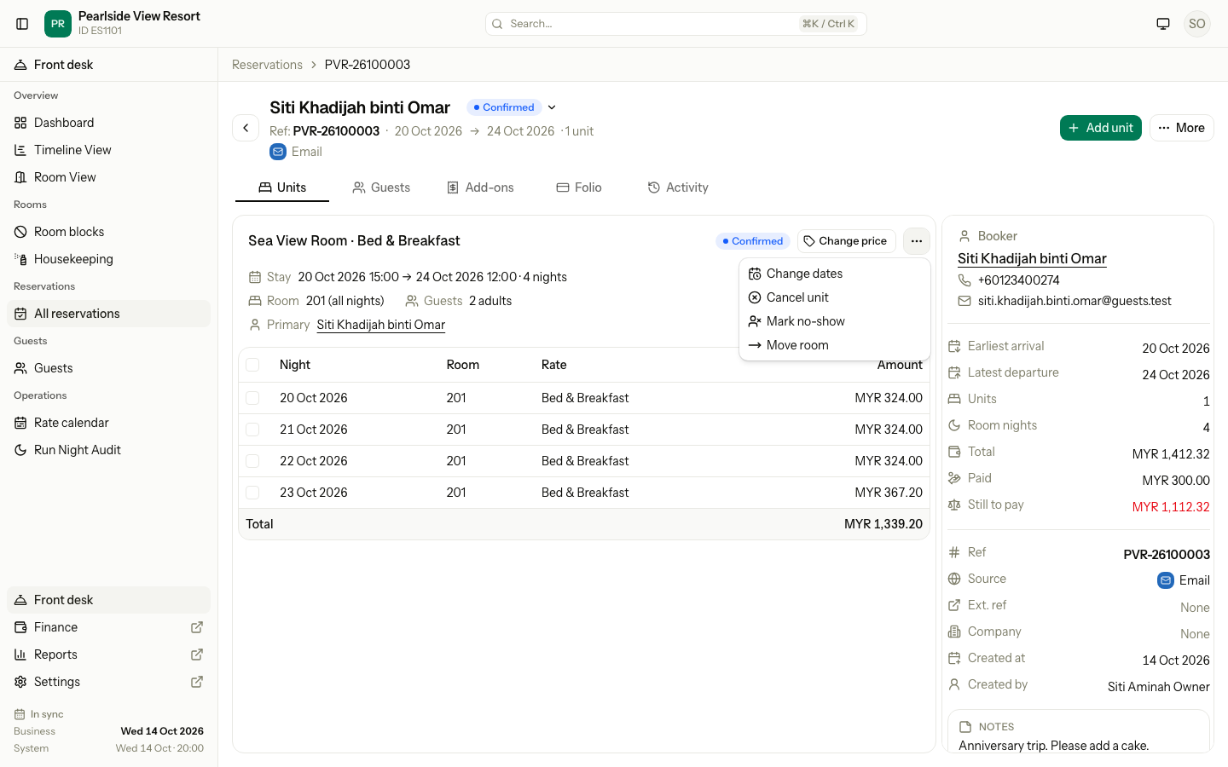Toggle the select-all nights header checkbox
The image size is (1228, 767).
pos(252,365)
